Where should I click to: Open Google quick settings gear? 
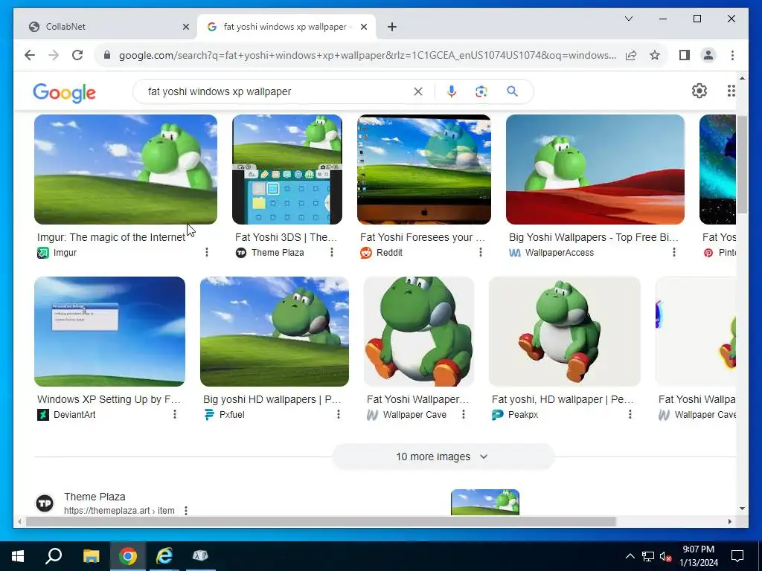click(699, 91)
